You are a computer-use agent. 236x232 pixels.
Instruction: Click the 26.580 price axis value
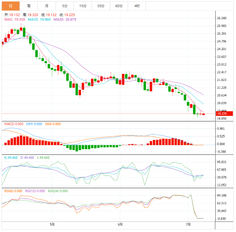(x=222, y=18)
